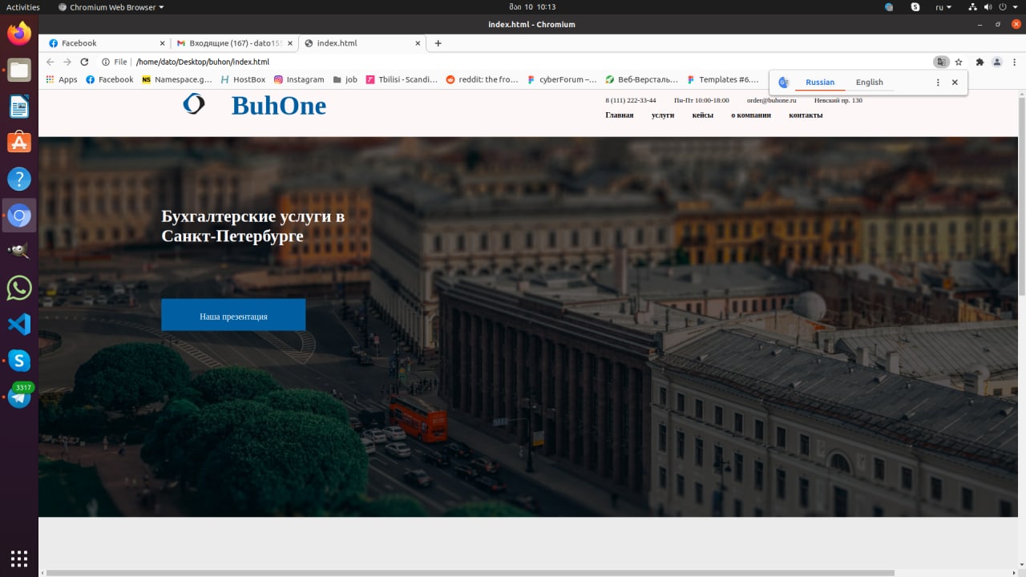Close the translate popup

tap(955, 82)
